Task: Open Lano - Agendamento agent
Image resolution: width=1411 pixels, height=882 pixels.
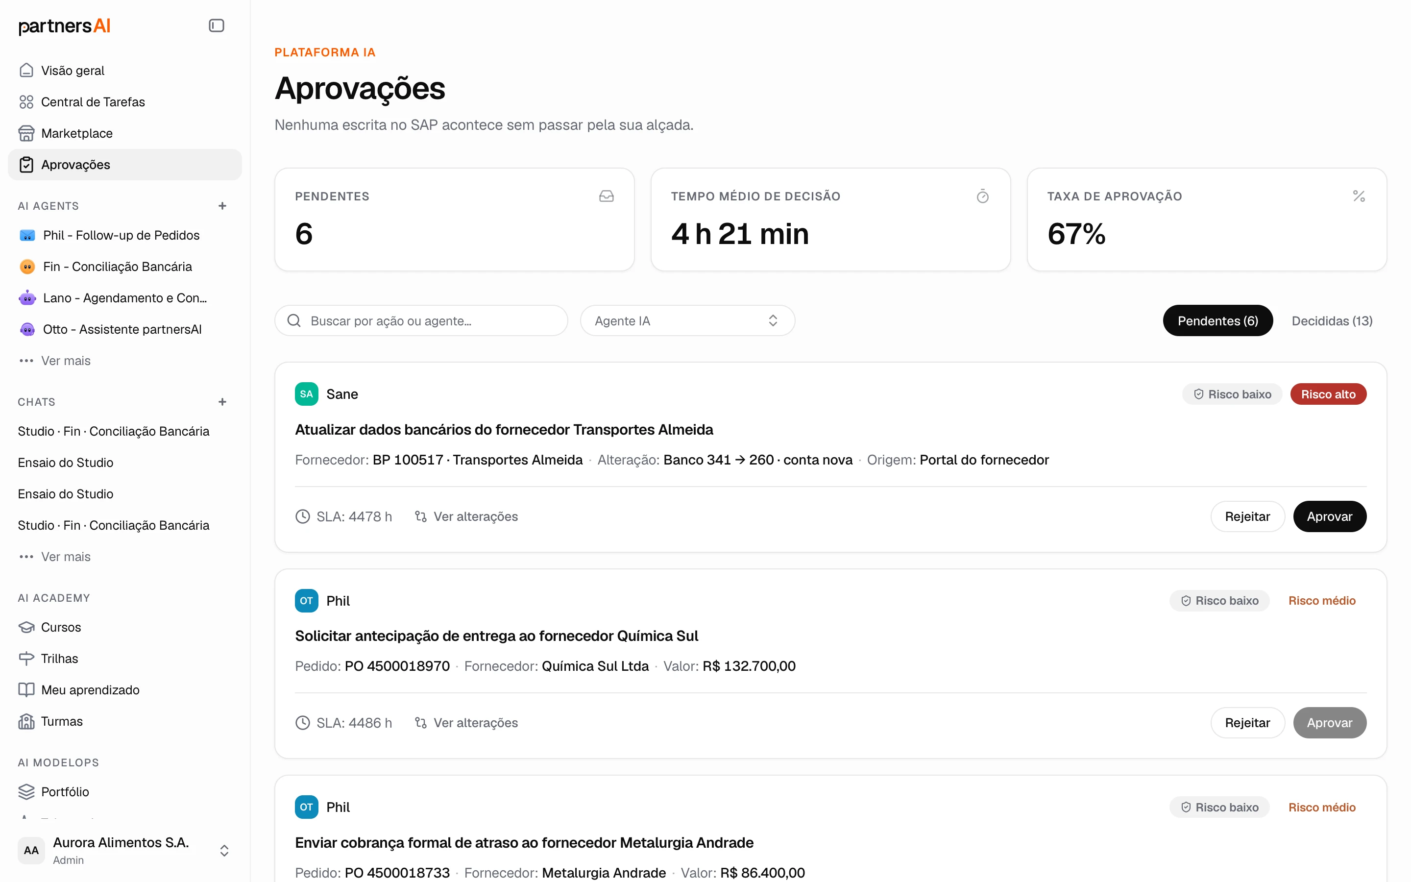Action: pyautogui.click(x=125, y=298)
